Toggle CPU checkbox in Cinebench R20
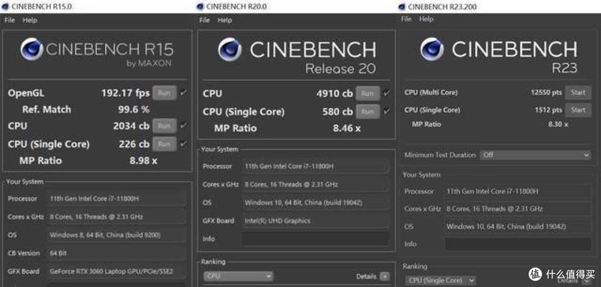 coord(386,93)
